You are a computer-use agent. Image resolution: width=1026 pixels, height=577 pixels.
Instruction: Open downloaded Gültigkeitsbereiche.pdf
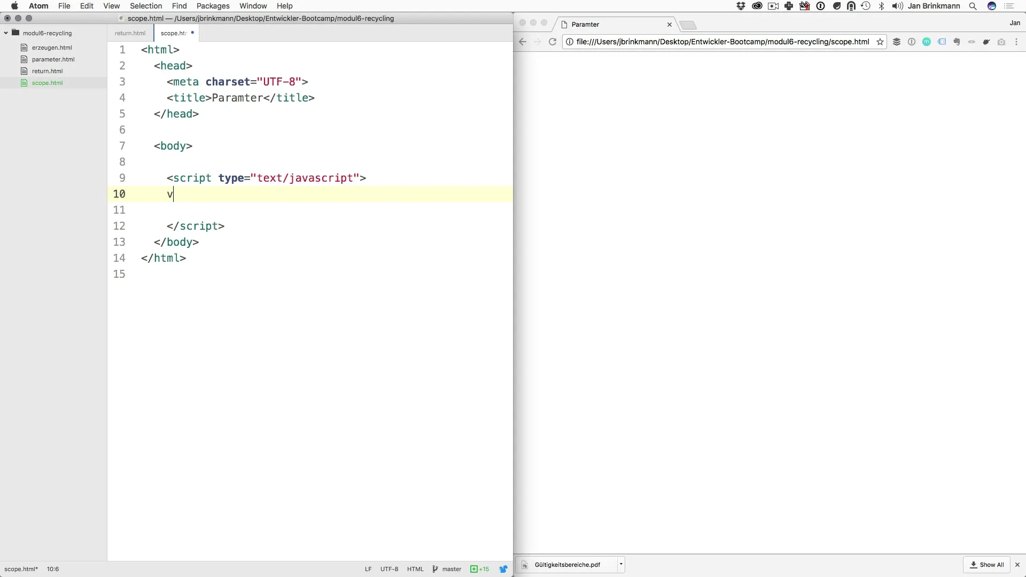pyautogui.click(x=567, y=565)
